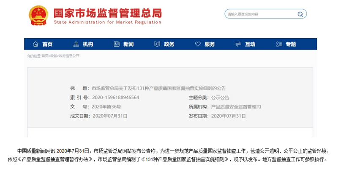This screenshot has width=338, height=169.
Task: Click the arrows icon beside 互动
Action: (x=238, y=44)
